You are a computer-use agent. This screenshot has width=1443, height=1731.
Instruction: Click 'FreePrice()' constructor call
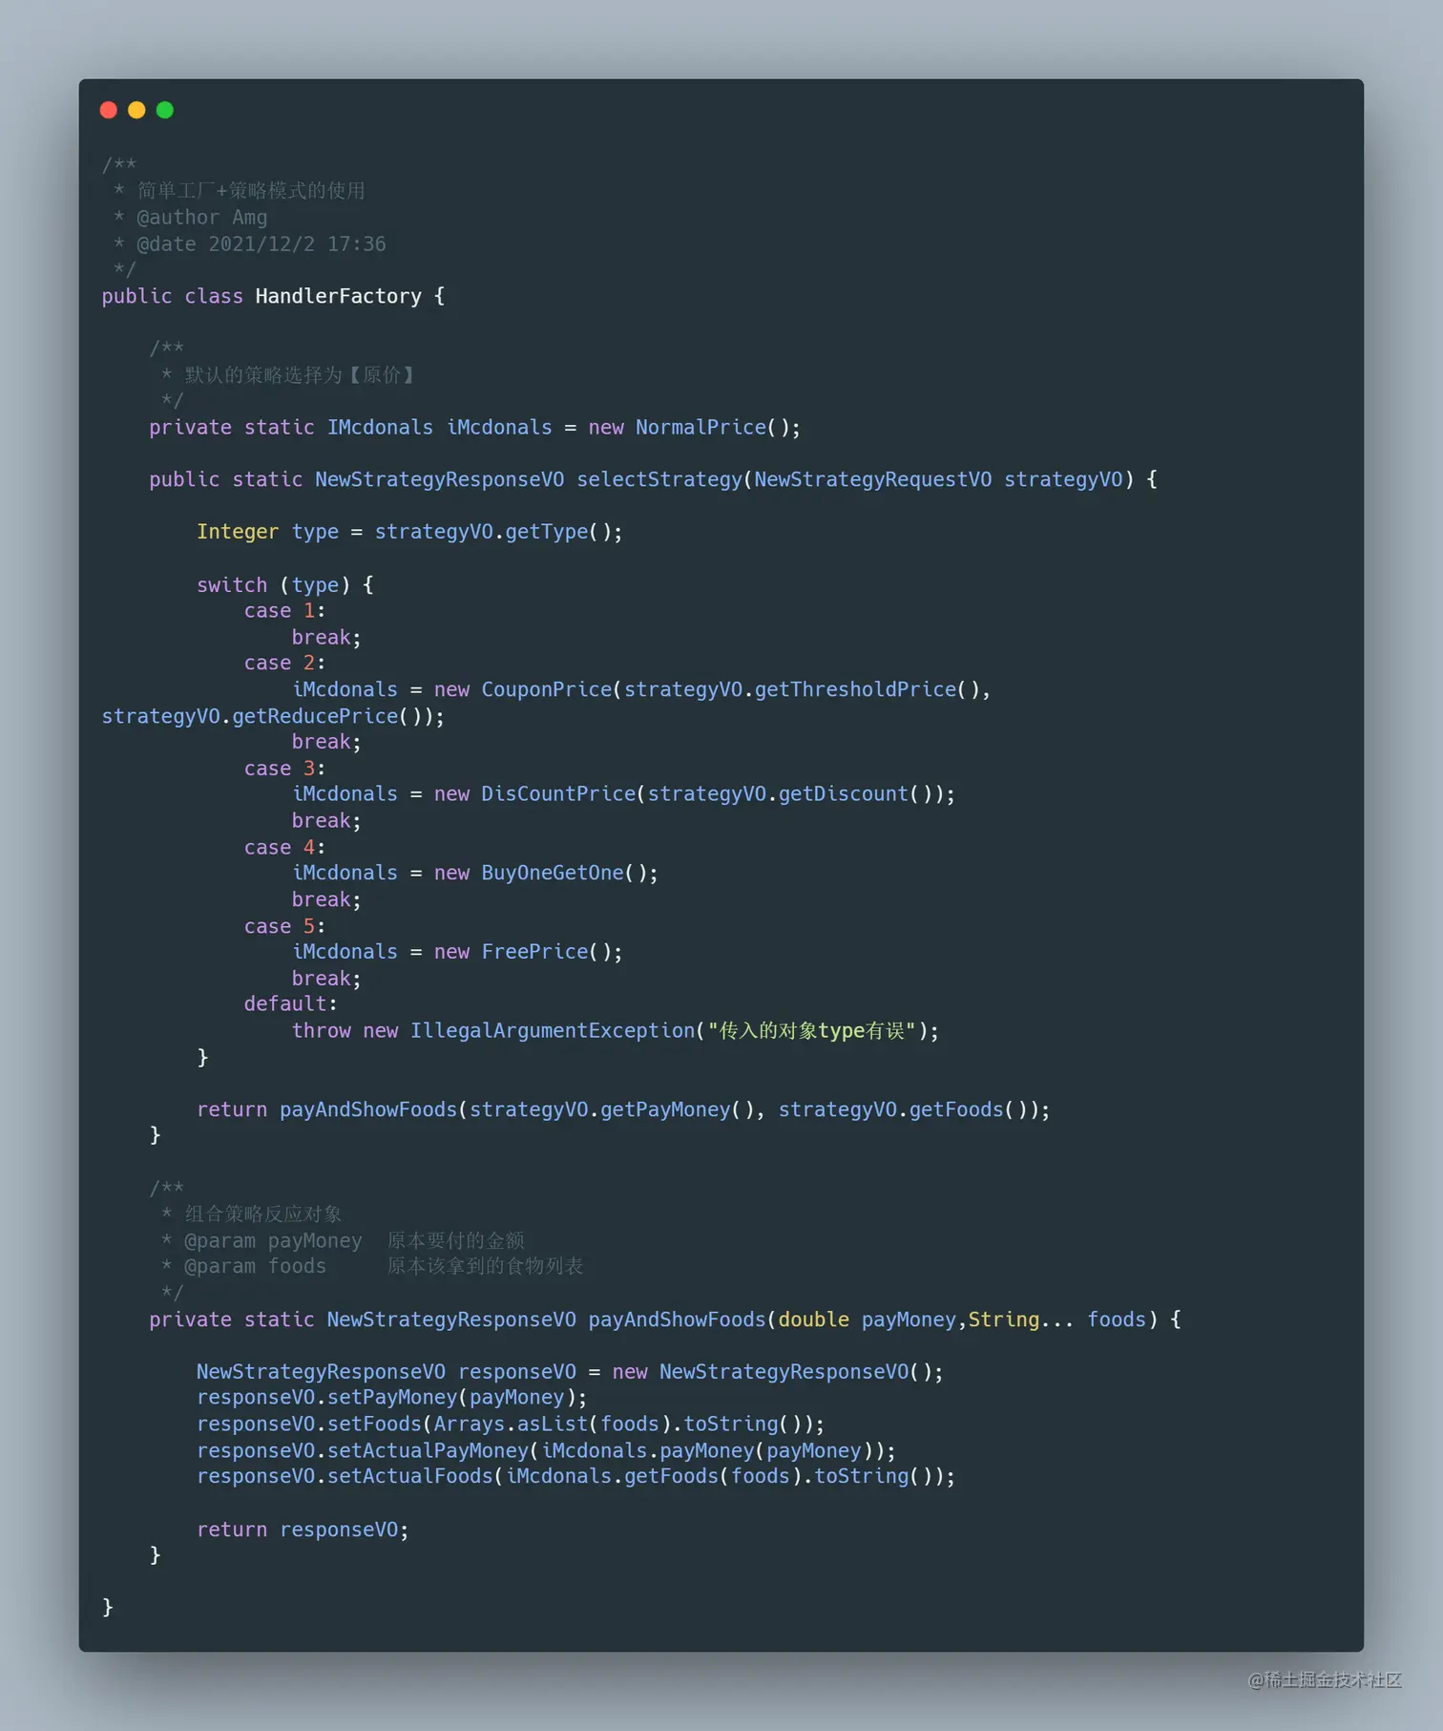click(x=546, y=952)
